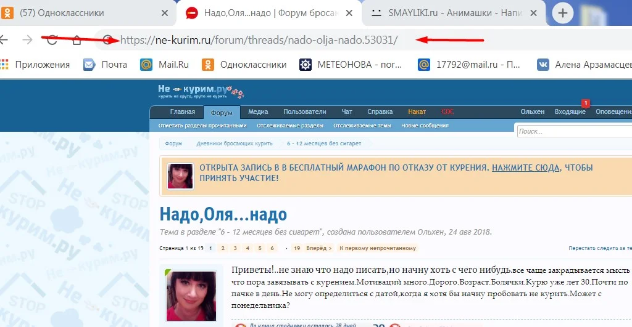Screen dimensions: 632x327
Task: Go to page 5 of the thread
Action: pyautogui.click(x=260, y=248)
